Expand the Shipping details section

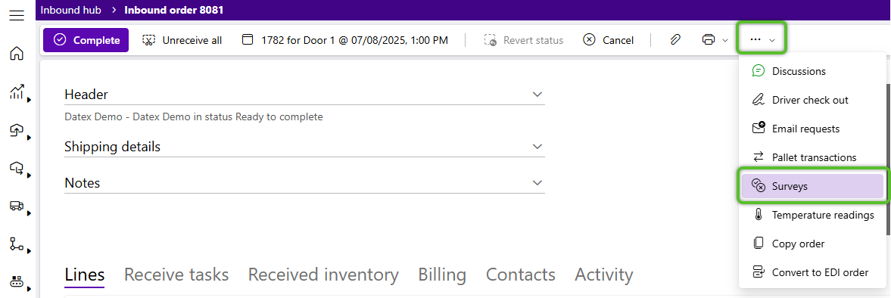click(304, 147)
